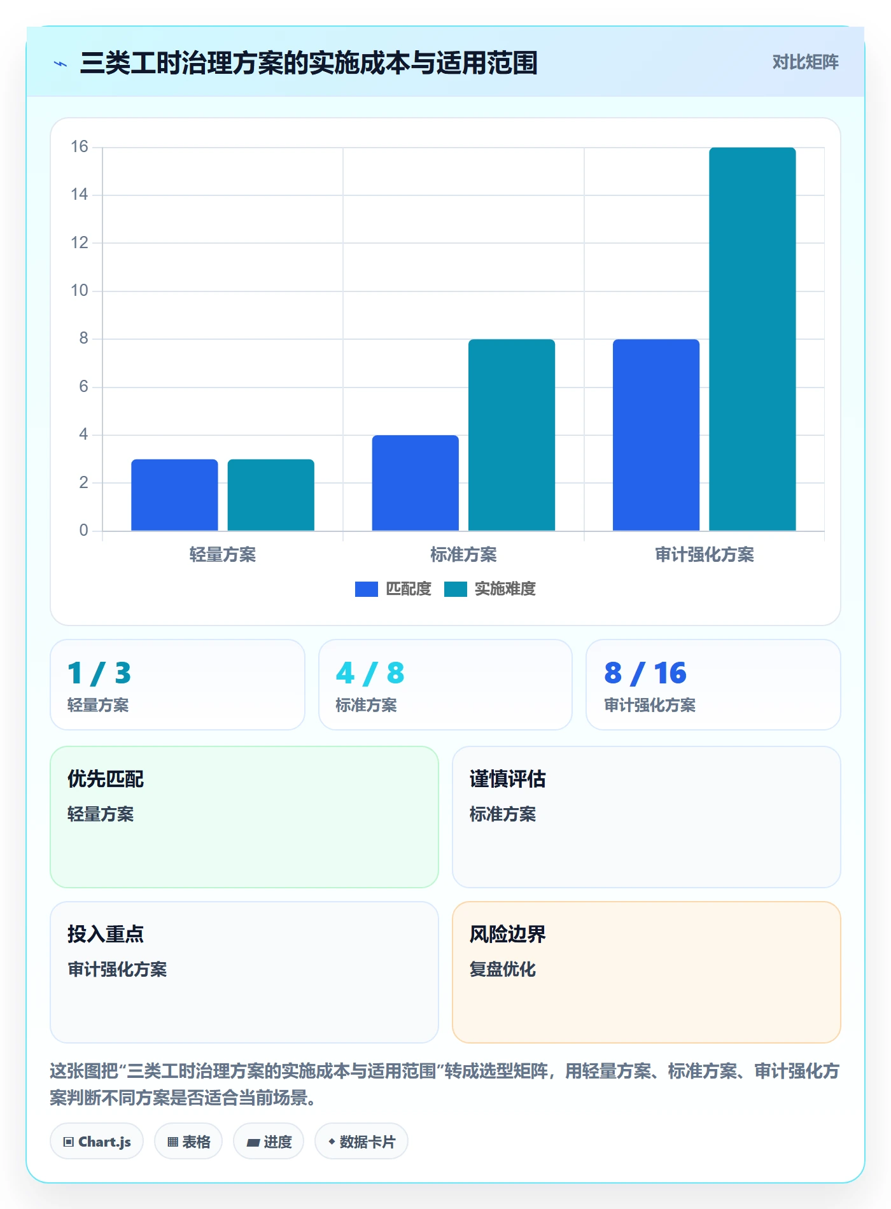This screenshot has width=891, height=1209.
Task: Open the 谨慎评估 matrix card
Action: (647, 817)
